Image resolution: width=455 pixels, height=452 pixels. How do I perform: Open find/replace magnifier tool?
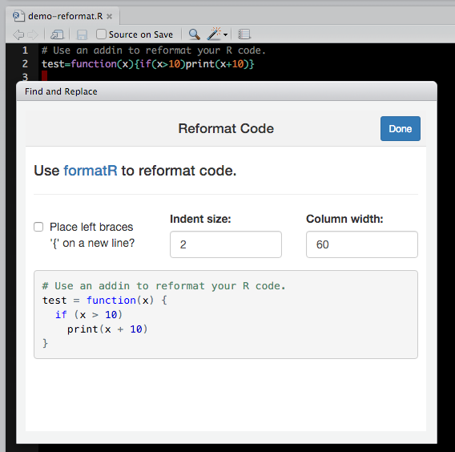pyautogui.click(x=194, y=34)
